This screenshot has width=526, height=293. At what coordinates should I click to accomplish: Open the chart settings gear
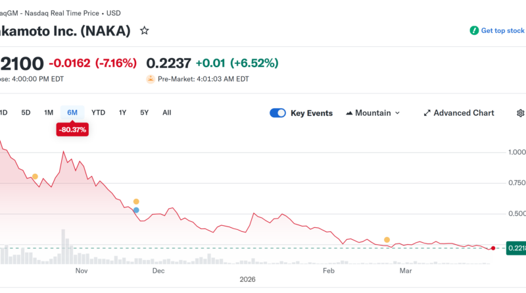(x=521, y=113)
